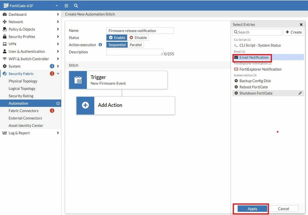Viewport: 308px width, 215px height.
Task: Click the Backup Config Disk gear icon
Action: [x=236, y=81]
